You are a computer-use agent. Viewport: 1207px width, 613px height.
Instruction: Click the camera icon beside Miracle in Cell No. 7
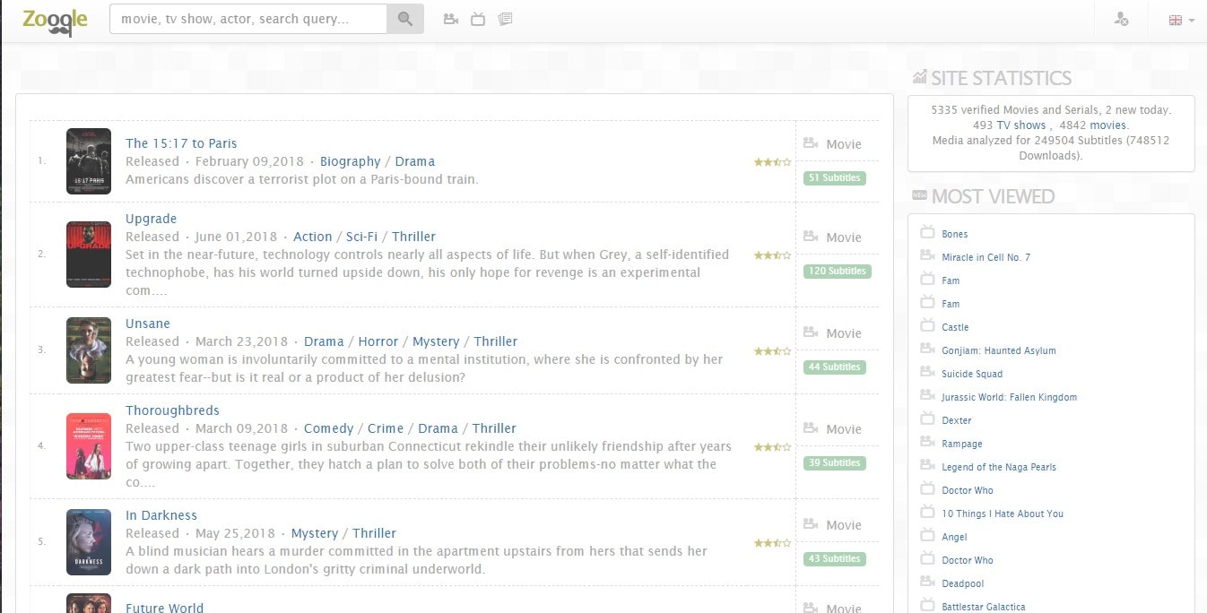[927, 256]
